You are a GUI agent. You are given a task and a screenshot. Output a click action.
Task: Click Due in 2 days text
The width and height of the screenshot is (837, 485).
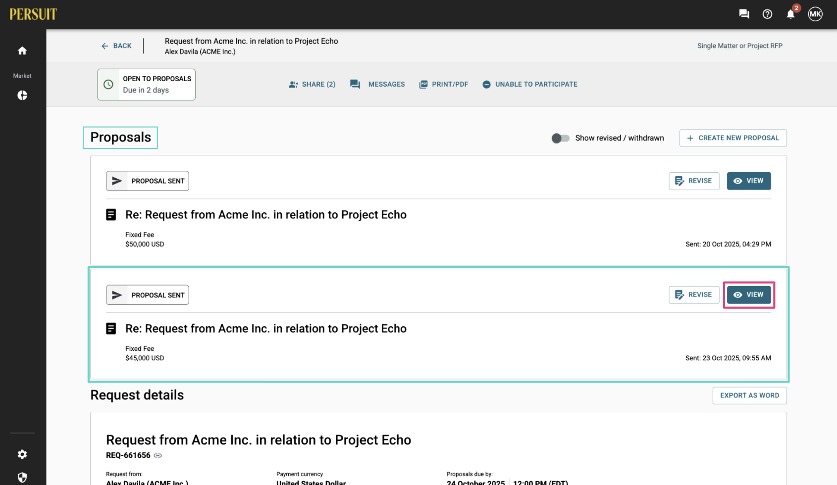(146, 90)
